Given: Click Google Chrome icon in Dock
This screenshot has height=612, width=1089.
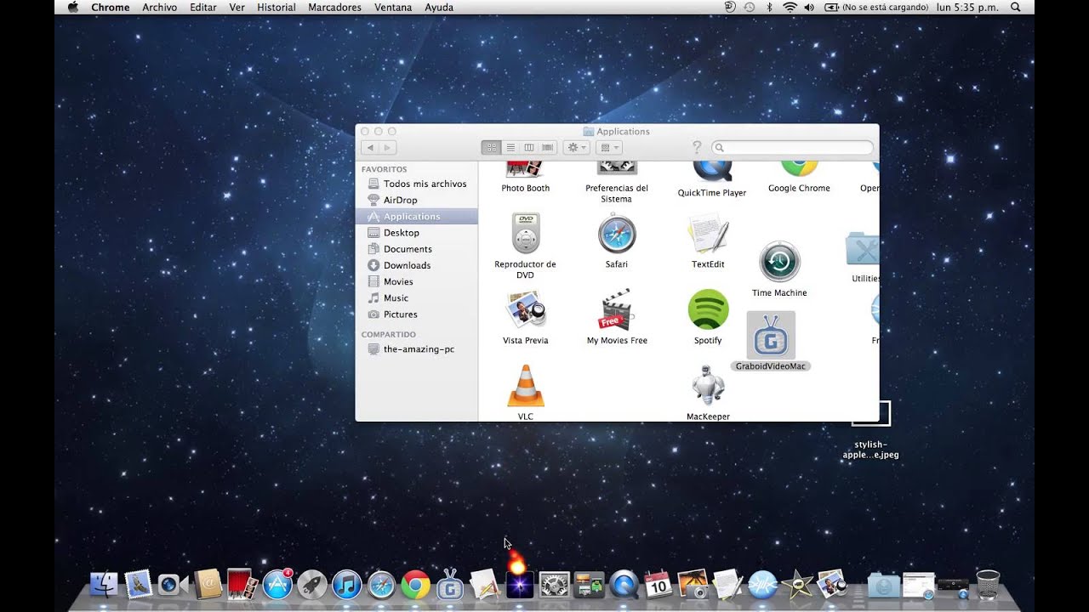Looking at the screenshot, I should pyautogui.click(x=415, y=585).
